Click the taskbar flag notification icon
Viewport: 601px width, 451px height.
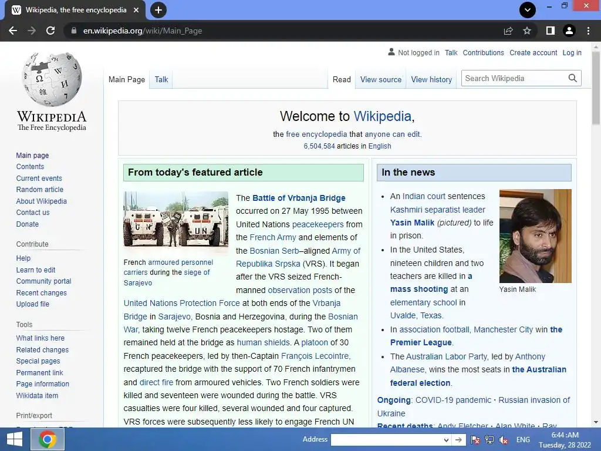[x=475, y=440]
